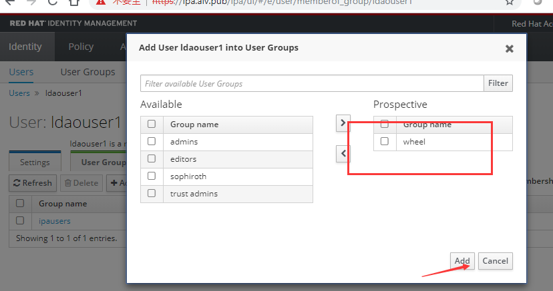Open the Policy menu tab
This screenshot has width=553, height=291.
coord(81,47)
